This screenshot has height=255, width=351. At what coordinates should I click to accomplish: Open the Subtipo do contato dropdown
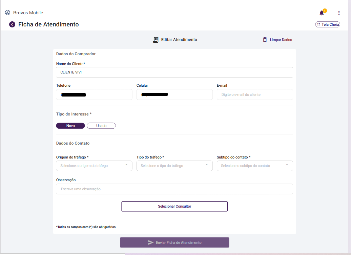click(x=255, y=166)
